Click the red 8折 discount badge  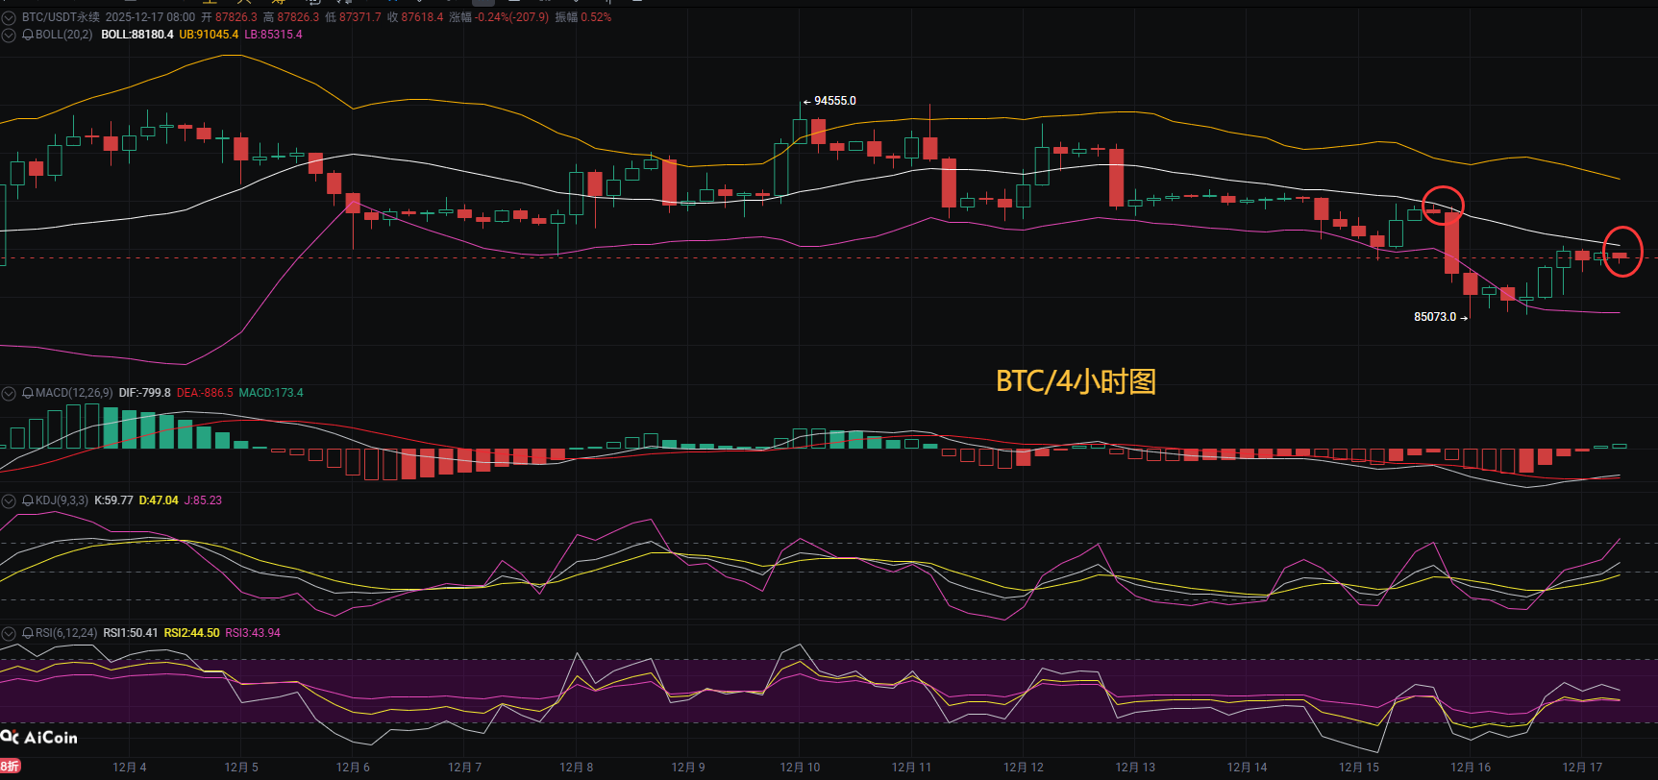click(x=10, y=766)
